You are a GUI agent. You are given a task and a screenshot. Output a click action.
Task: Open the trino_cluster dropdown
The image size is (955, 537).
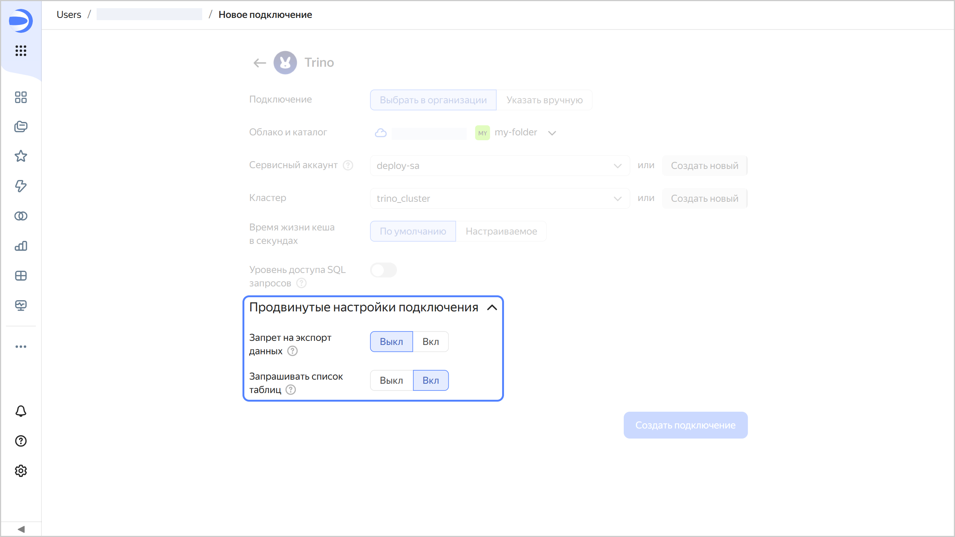tap(499, 198)
